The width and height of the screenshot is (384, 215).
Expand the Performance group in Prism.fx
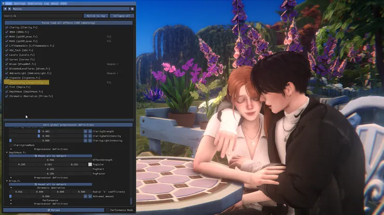click(11, 201)
